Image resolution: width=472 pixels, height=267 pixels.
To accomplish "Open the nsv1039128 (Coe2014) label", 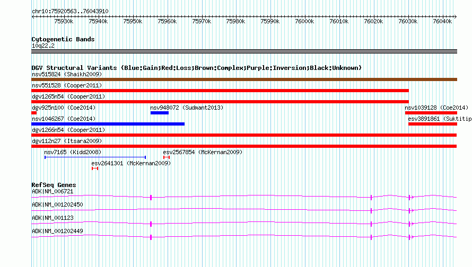I will click(x=436, y=108).
